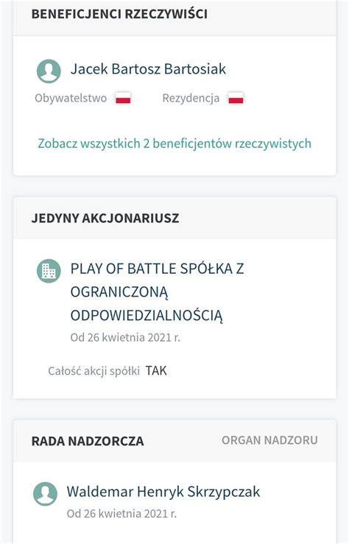This screenshot has height=544, width=349.
Task: Open Jacek Bartosz Bartosiak profile name
Action: point(148,68)
